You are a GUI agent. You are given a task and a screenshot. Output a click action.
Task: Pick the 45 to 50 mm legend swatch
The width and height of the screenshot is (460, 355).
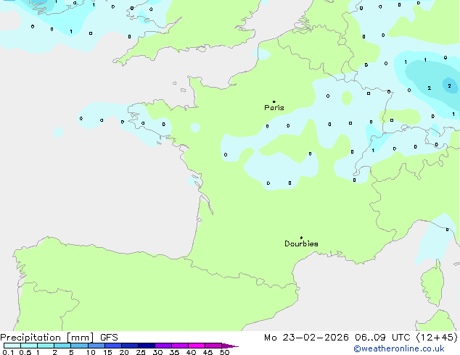pyautogui.click(x=213, y=346)
